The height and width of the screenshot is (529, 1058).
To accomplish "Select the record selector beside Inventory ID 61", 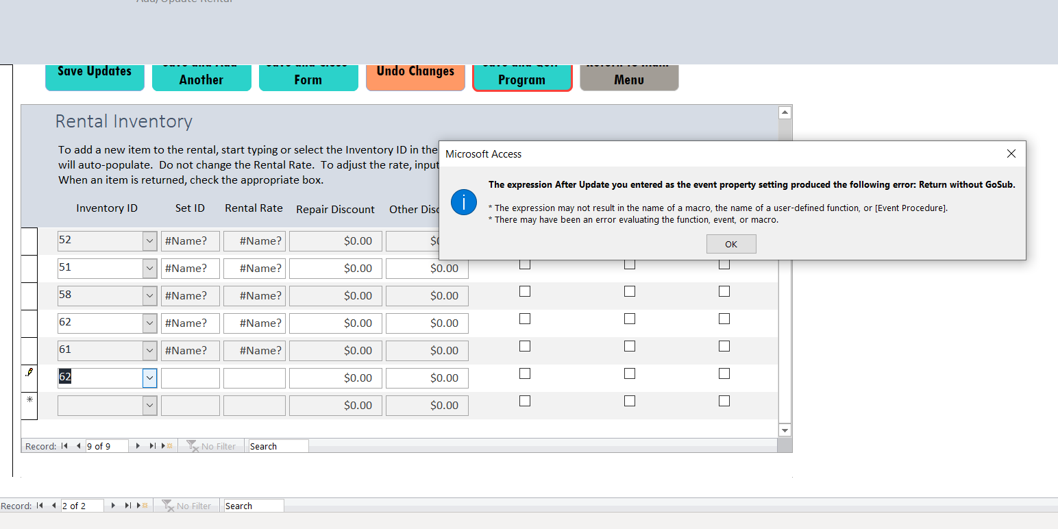I will click(x=29, y=351).
